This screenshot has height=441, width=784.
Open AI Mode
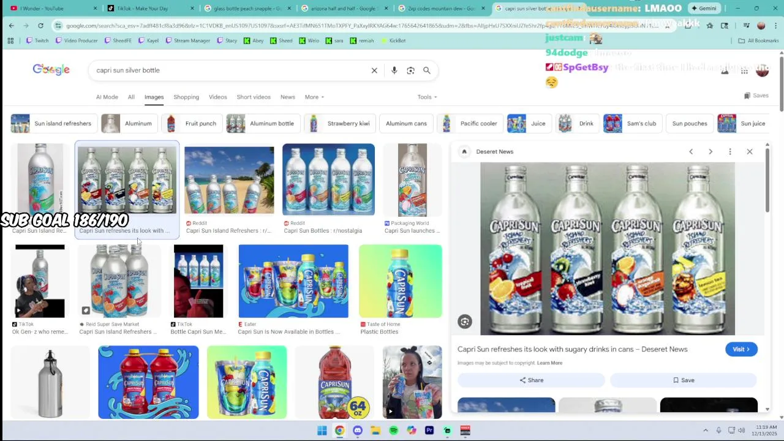(x=107, y=97)
